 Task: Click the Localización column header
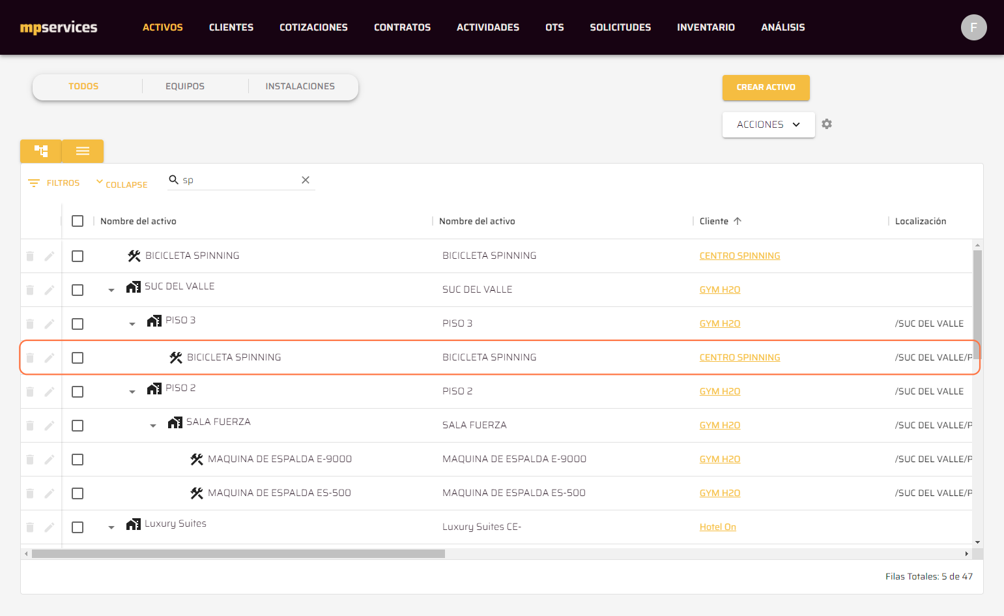point(921,221)
